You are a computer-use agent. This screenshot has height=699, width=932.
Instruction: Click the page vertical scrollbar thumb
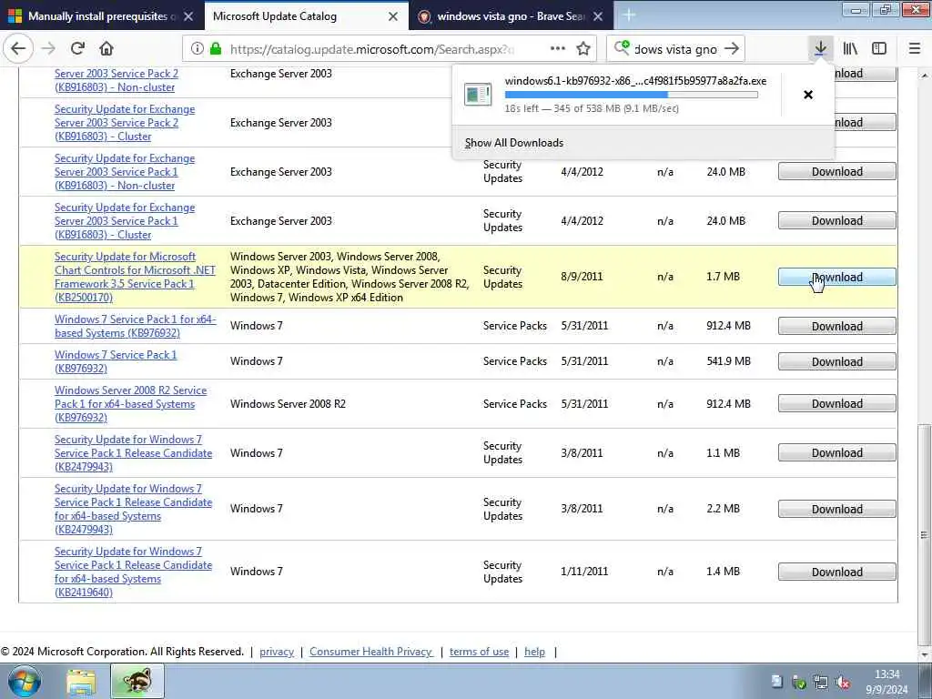[x=924, y=535]
